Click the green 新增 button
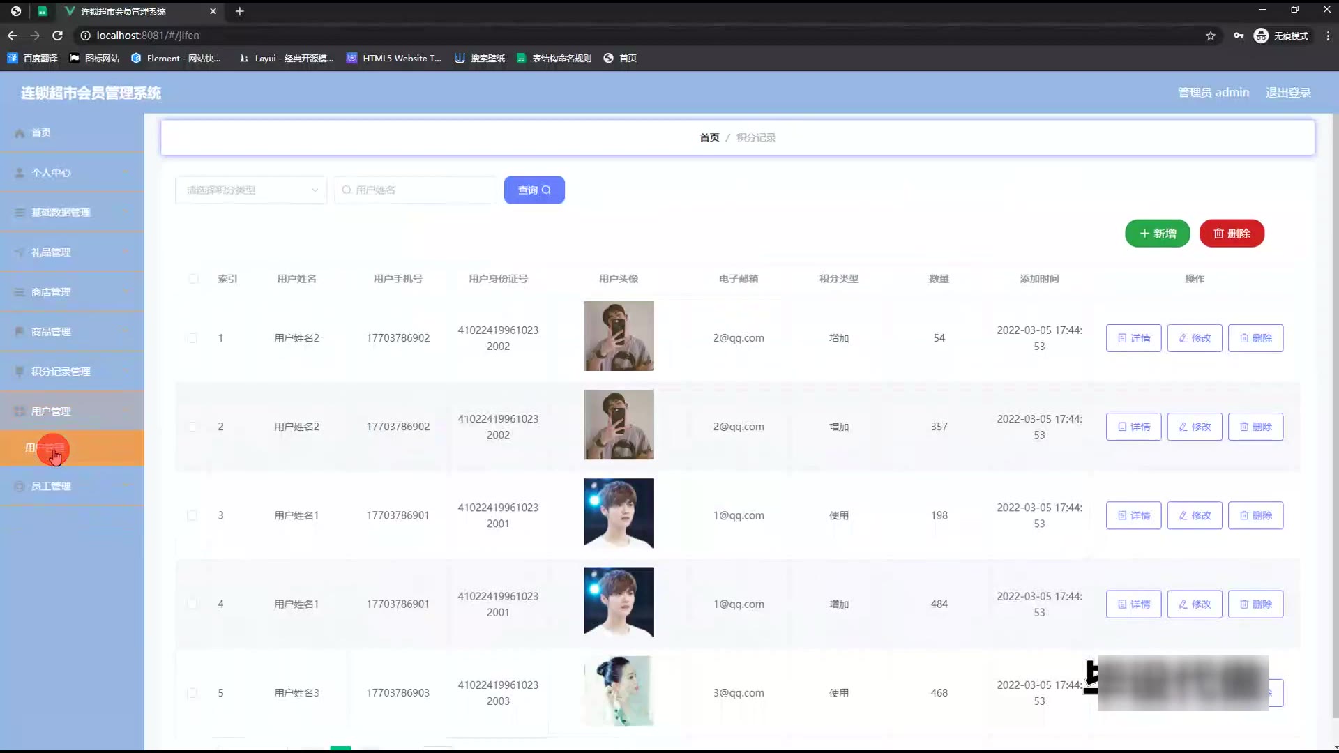The image size is (1339, 753). (x=1158, y=234)
